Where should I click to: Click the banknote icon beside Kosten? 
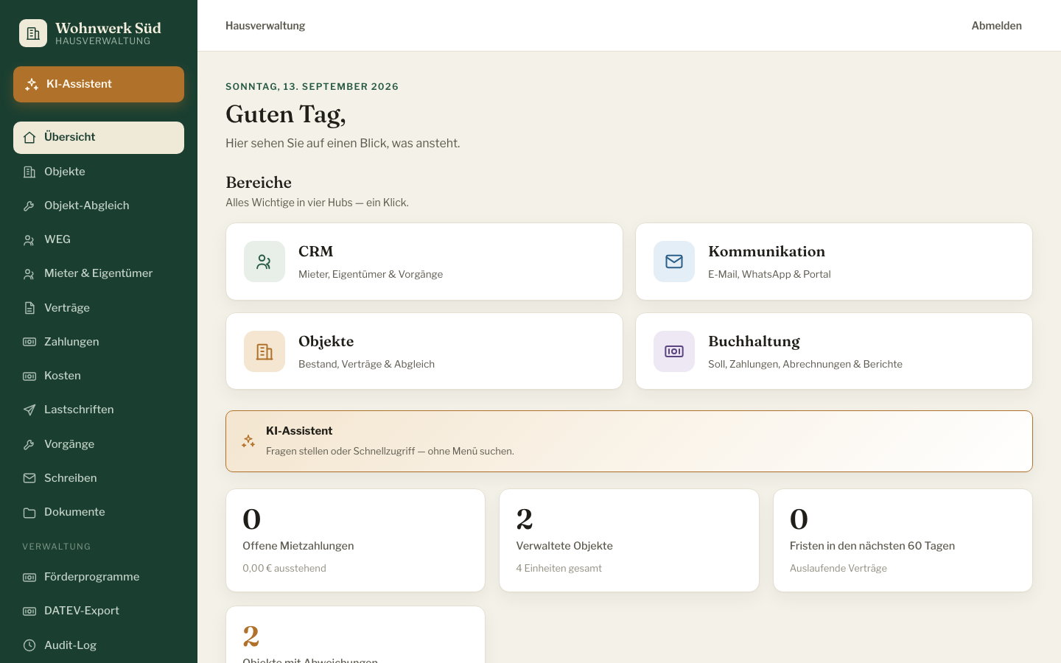coord(29,376)
